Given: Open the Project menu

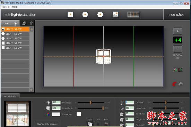Looking at the screenshot, I should (6, 7).
